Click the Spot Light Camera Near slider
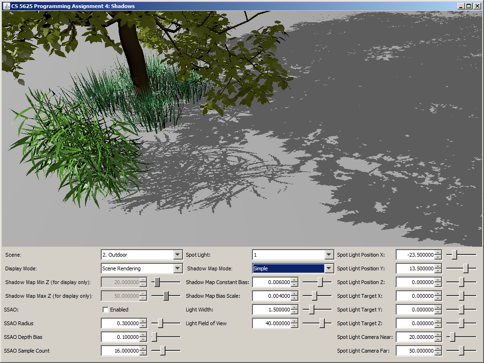The height and width of the screenshot is (363, 484). pos(452,337)
